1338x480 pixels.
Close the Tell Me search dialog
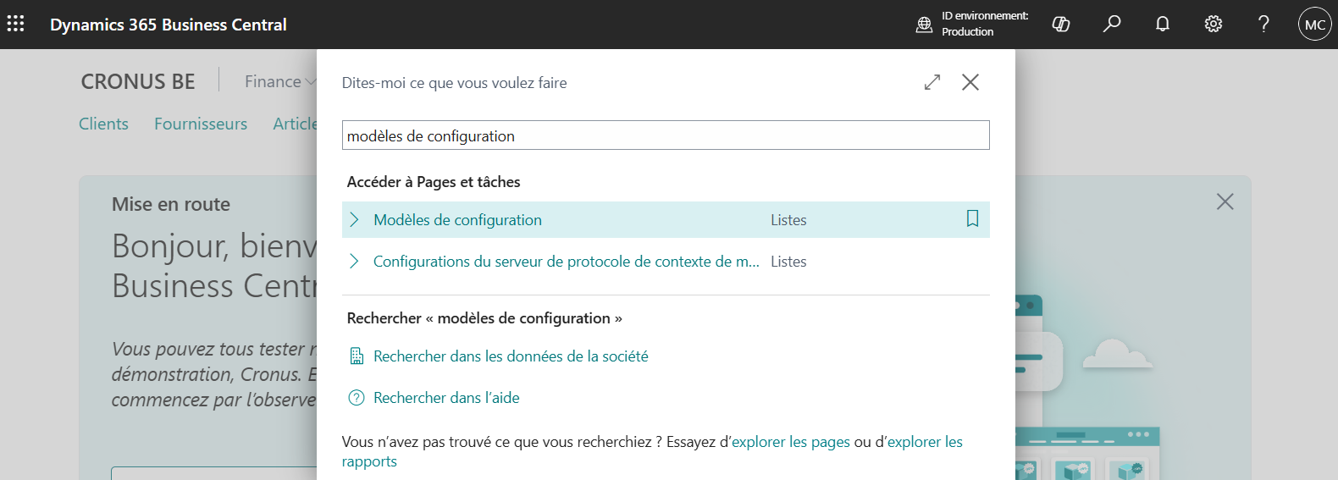pos(970,82)
